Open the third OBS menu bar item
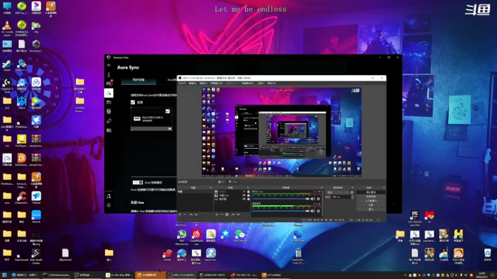 pos(203,83)
